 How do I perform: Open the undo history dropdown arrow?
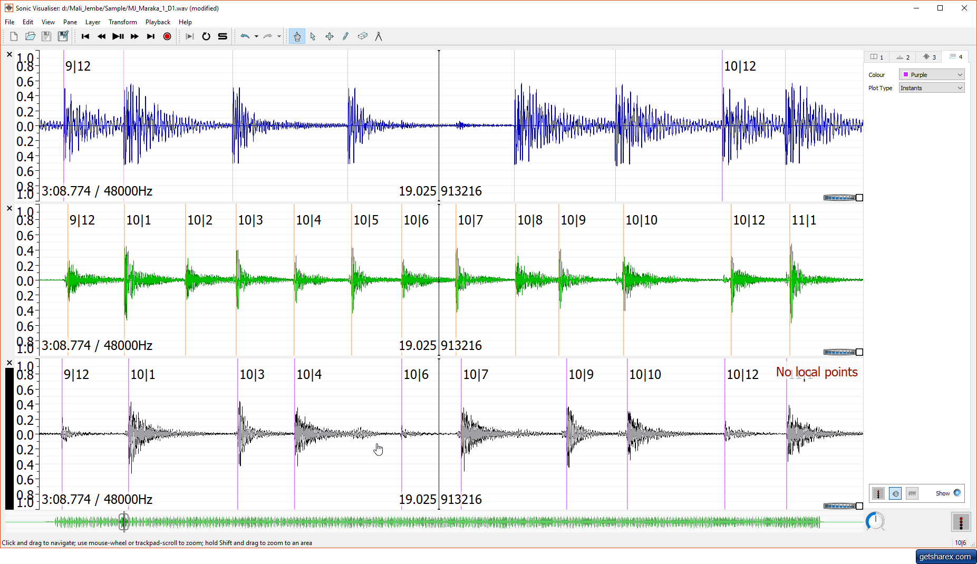(x=256, y=36)
